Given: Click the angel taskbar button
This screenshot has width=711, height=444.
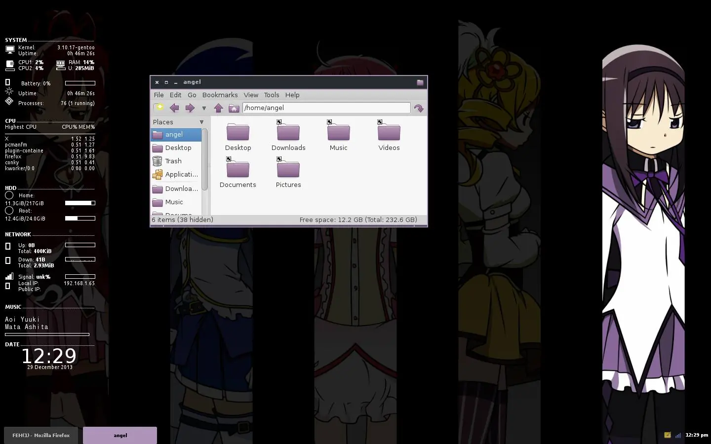Looking at the screenshot, I should coord(120,435).
